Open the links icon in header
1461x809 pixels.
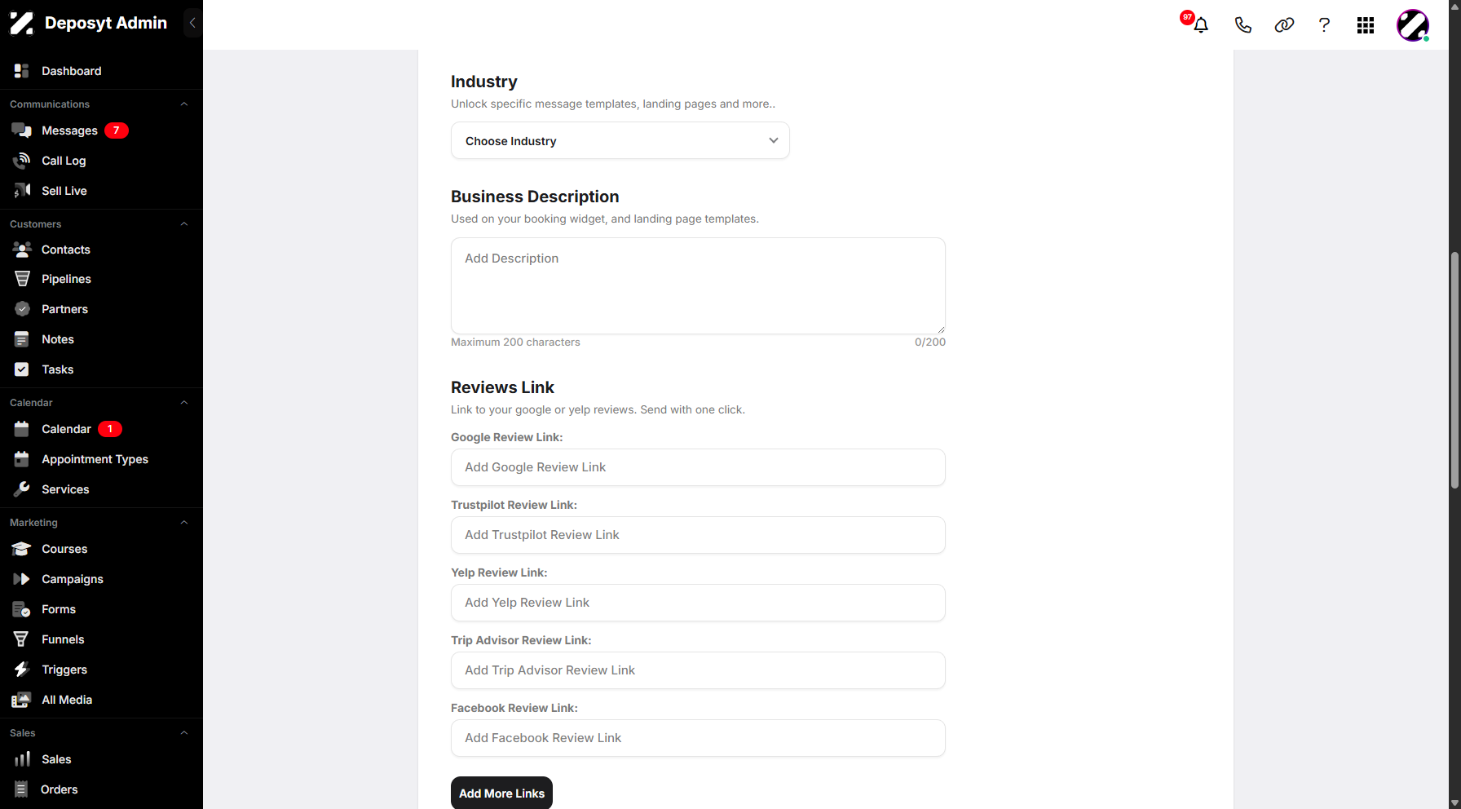tap(1284, 25)
